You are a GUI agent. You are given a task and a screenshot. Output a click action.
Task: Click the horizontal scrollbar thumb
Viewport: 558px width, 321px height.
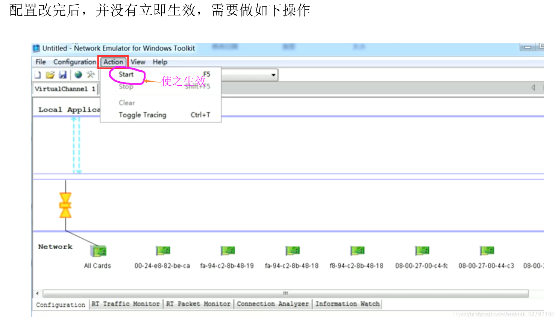coord(285,293)
